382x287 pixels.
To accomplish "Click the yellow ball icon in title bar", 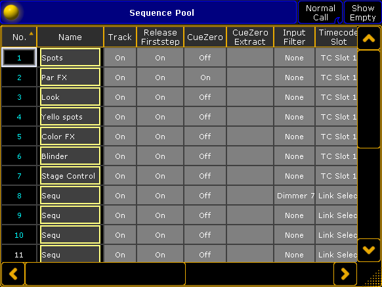I will 11,12.
